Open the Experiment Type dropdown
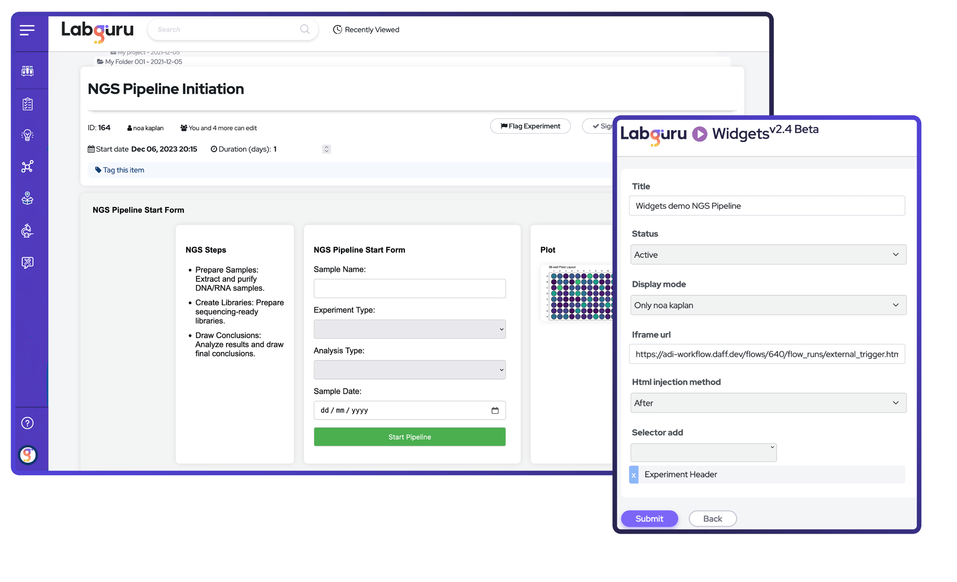 409,329
